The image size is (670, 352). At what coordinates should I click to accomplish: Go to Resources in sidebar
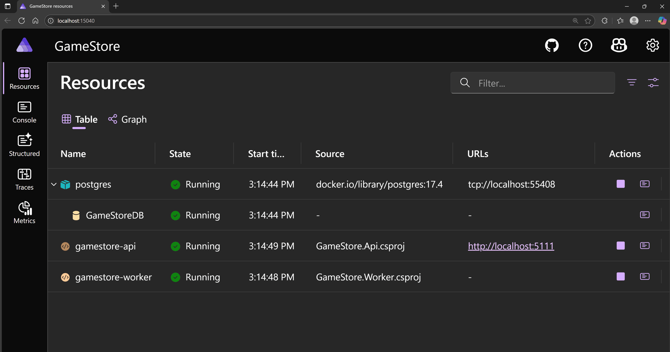tap(24, 78)
